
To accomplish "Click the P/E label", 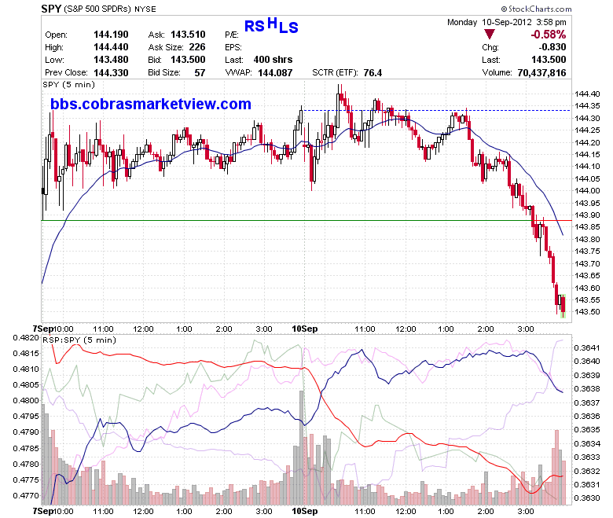I will tap(232, 35).
